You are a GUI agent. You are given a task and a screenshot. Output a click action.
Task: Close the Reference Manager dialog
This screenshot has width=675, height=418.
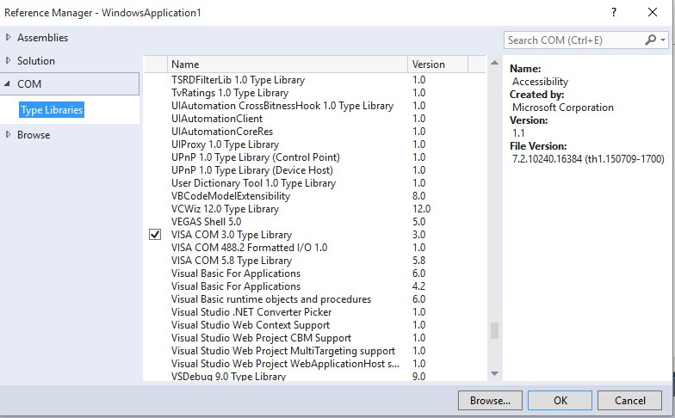click(653, 12)
